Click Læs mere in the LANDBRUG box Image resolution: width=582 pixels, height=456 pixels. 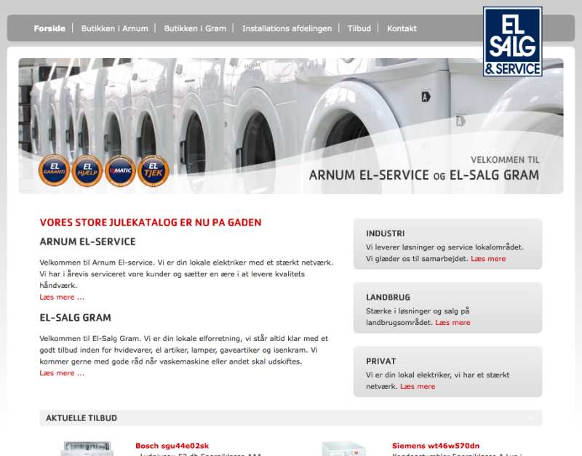pos(453,322)
